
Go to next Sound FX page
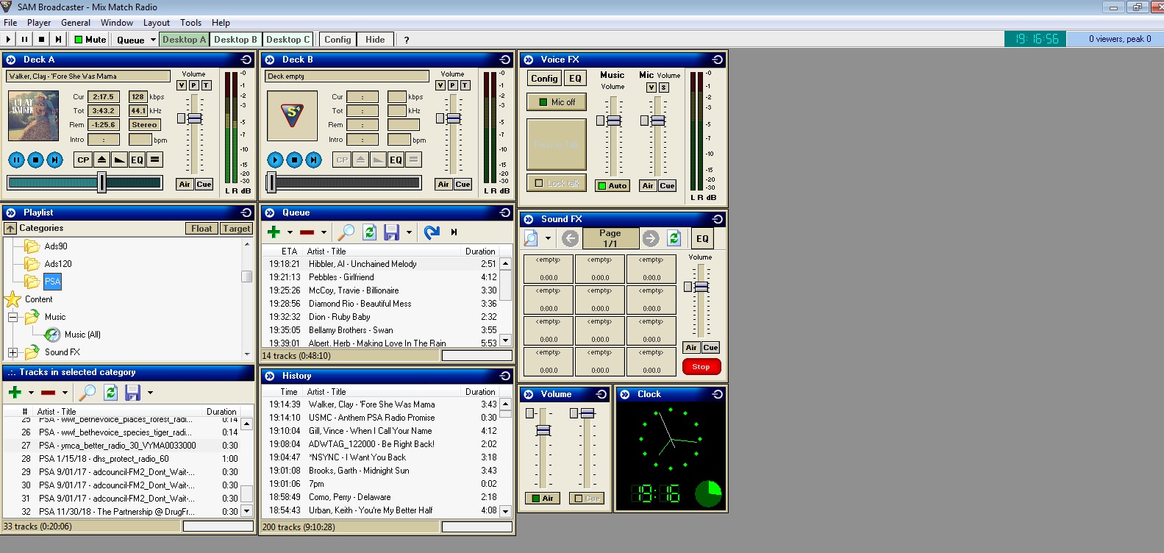651,238
